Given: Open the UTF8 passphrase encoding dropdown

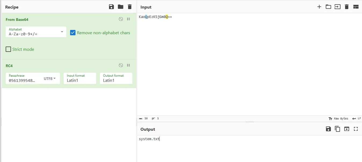Looking at the screenshot, I should pyautogui.click(x=50, y=79).
